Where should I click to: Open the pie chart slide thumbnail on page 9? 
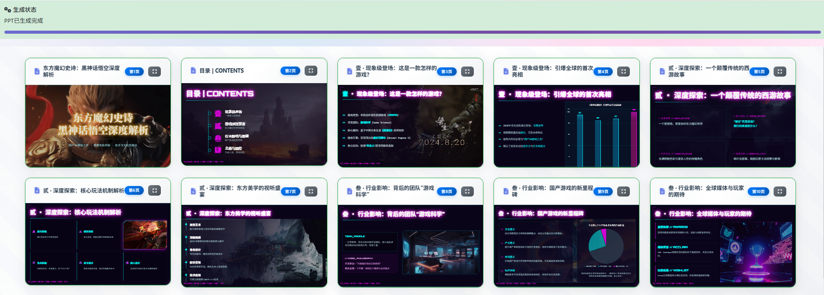(567, 246)
